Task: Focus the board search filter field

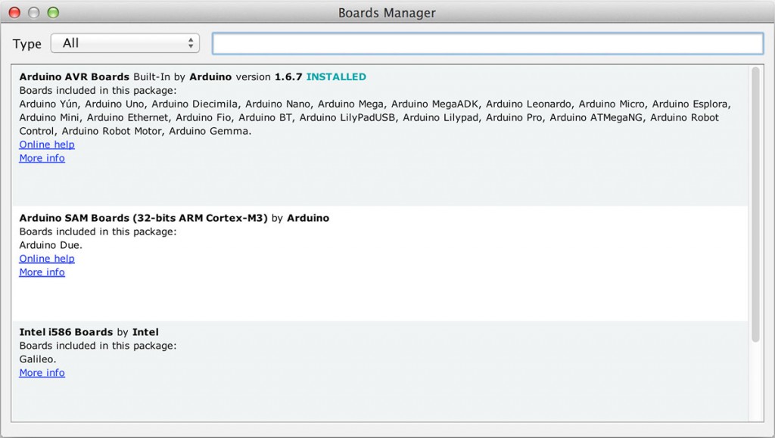Action: click(488, 43)
